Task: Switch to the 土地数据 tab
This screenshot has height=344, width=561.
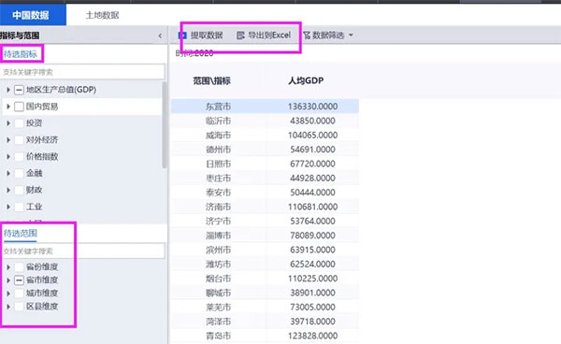Action: tap(102, 15)
